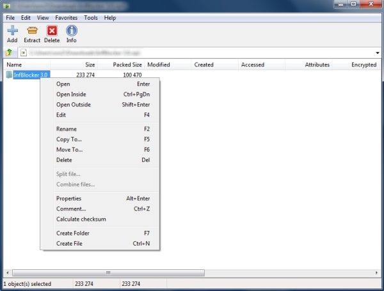
Task: Click the Extract toolbar icon
Action: pos(32,31)
